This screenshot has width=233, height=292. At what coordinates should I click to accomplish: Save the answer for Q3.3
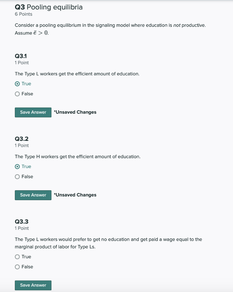33,285
